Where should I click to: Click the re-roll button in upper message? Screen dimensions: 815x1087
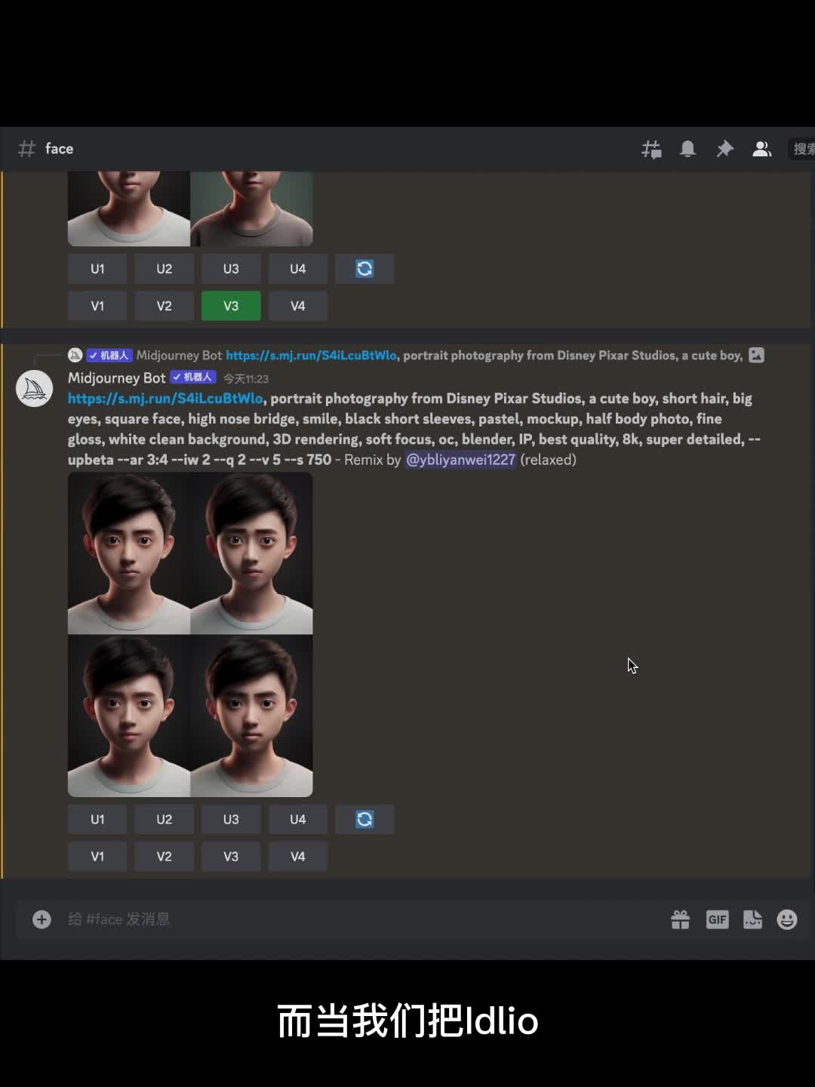coord(364,269)
